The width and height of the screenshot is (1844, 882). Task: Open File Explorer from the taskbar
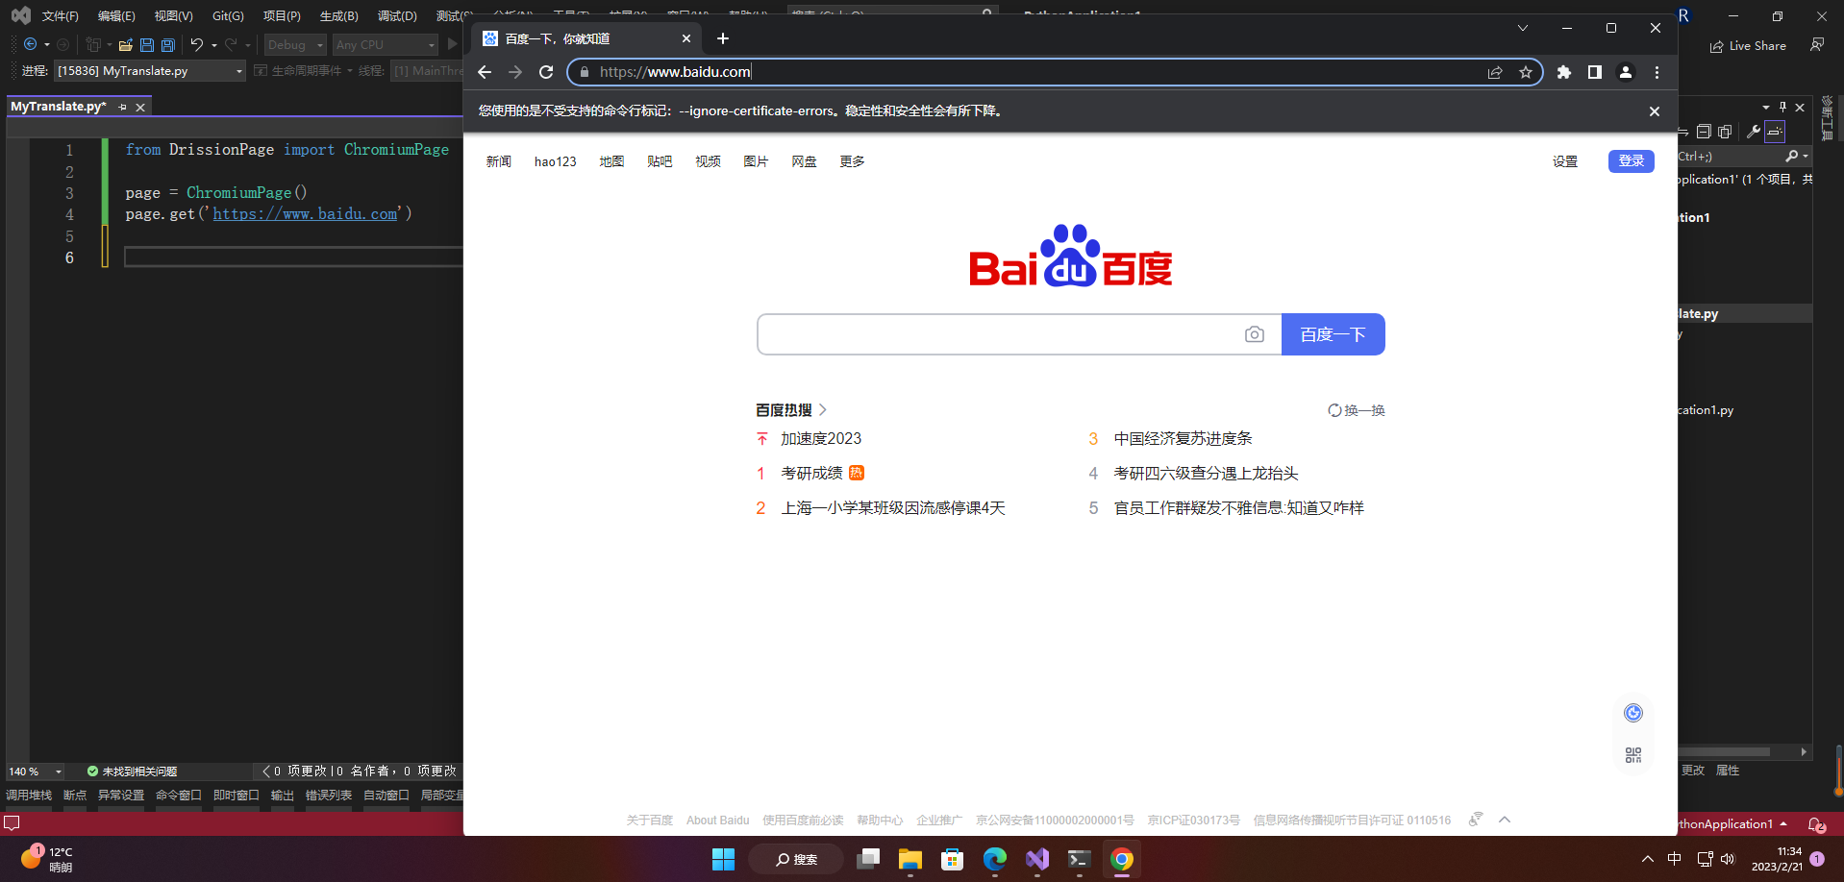910,859
